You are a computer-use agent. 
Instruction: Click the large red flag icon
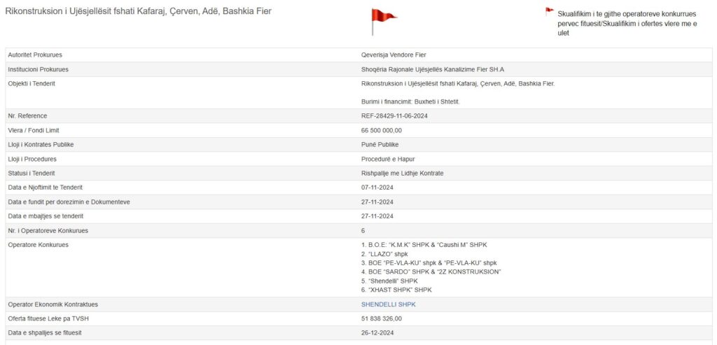(382, 19)
